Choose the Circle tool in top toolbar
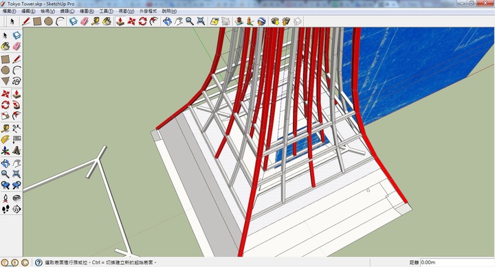This screenshot has width=495, height=267. click(48, 21)
